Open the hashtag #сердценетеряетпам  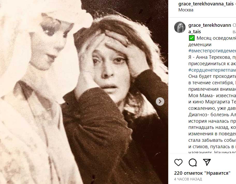pos(212,70)
